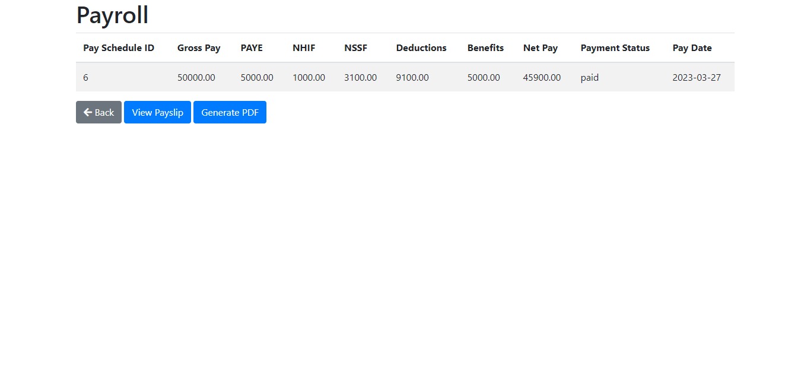Click the pay date 2023-03-27 cell
This screenshot has width=807, height=368.
point(697,77)
